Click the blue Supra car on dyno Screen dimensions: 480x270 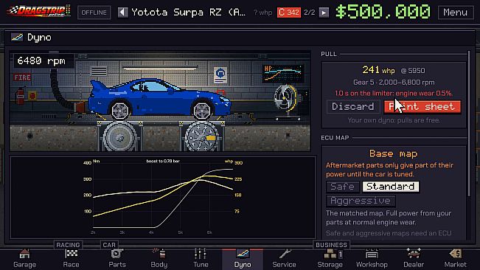(x=159, y=99)
